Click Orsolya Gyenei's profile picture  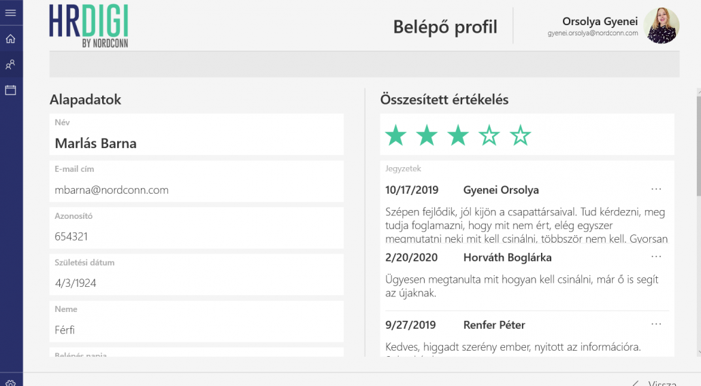(661, 26)
